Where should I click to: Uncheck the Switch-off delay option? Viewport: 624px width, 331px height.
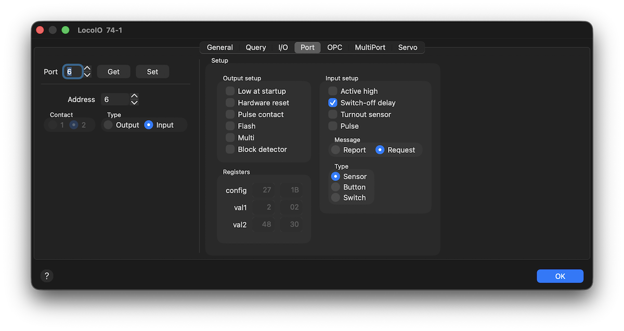tap(333, 103)
